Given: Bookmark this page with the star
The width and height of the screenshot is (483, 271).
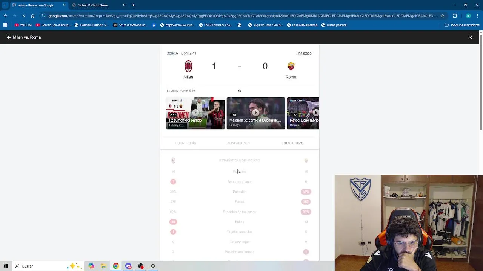Looking at the screenshot, I should pyautogui.click(x=442, y=16).
